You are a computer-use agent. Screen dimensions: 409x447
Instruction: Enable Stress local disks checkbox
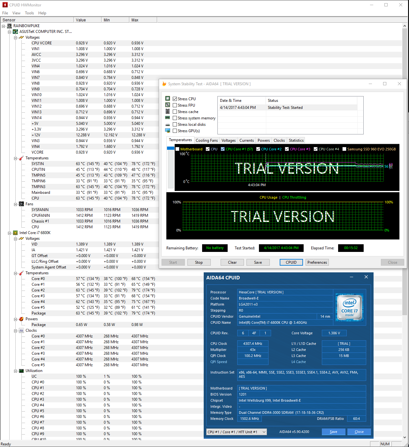pos(175,125)
